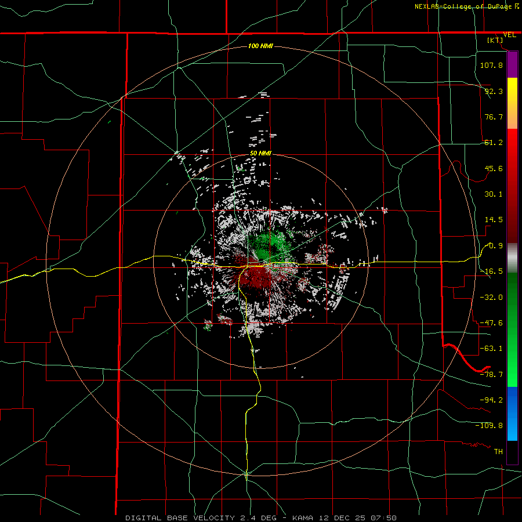Select the 61.2 legend value
Image resolution: width=522 pixels, height=522 pixels.
(494, 143)
